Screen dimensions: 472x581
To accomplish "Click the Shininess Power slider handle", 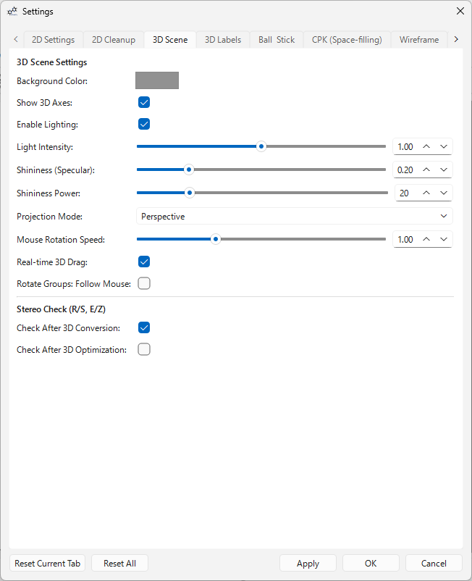I will (x=190, y=193).
